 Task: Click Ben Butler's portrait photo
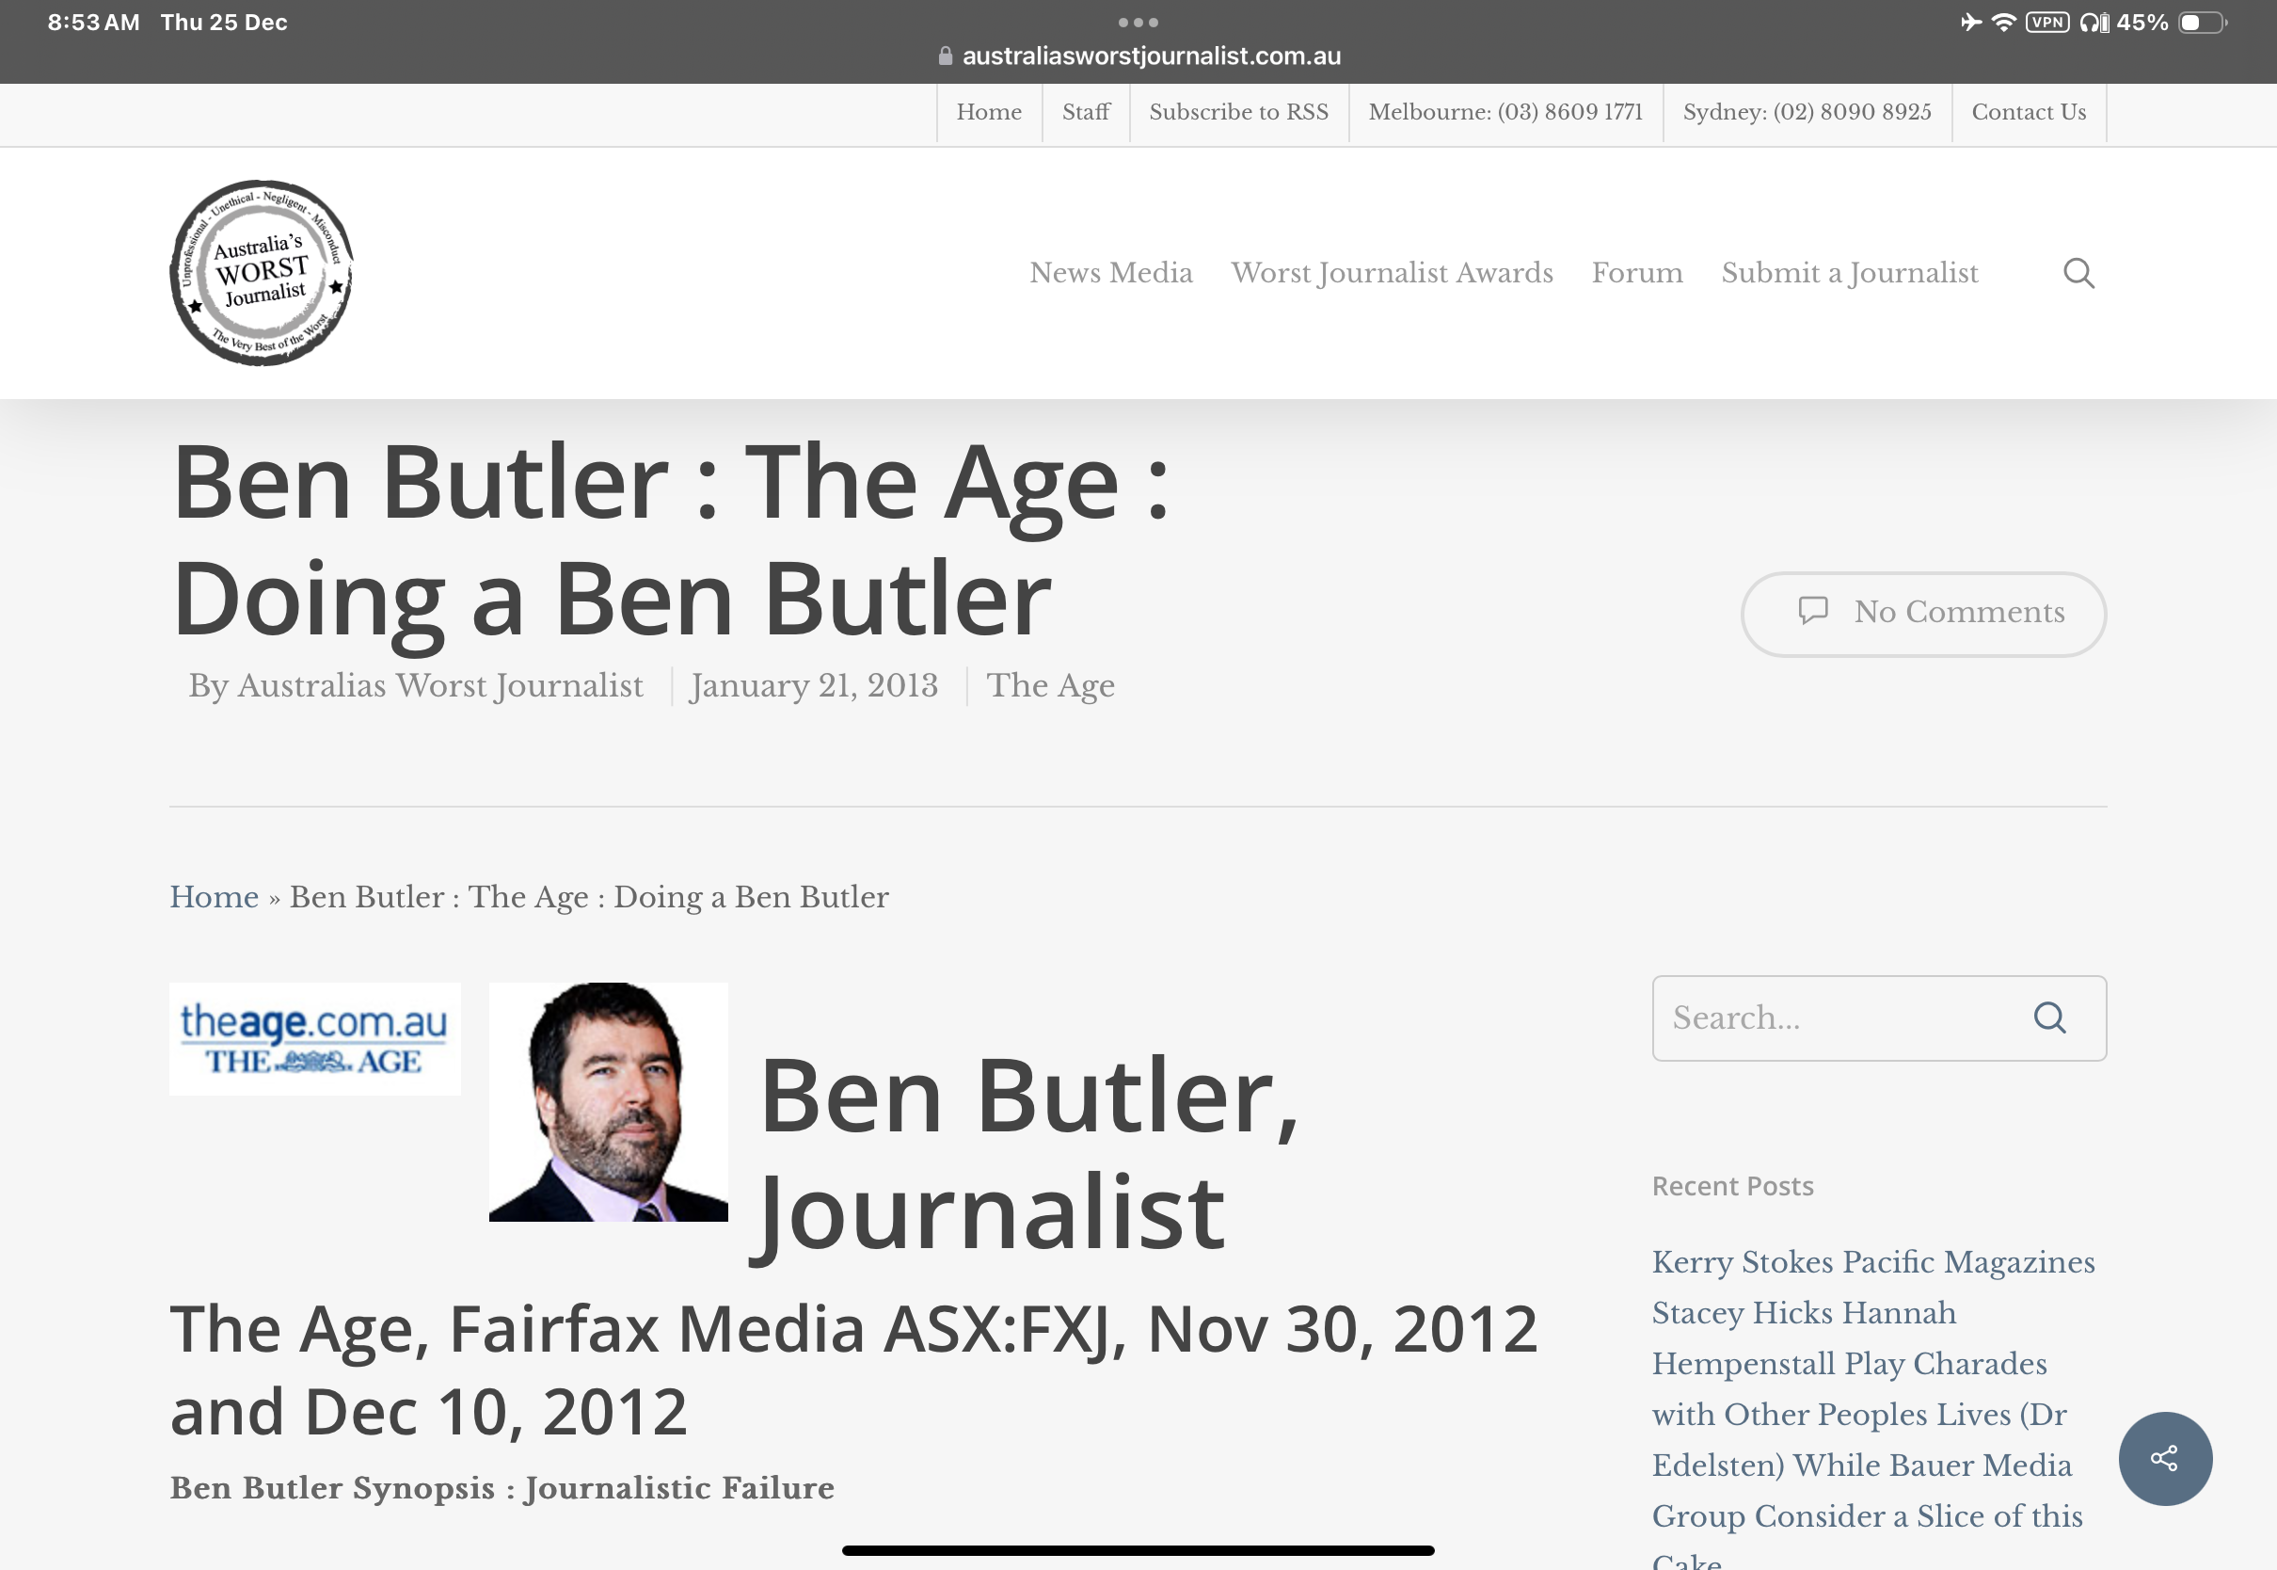(x=608, y=1100)
